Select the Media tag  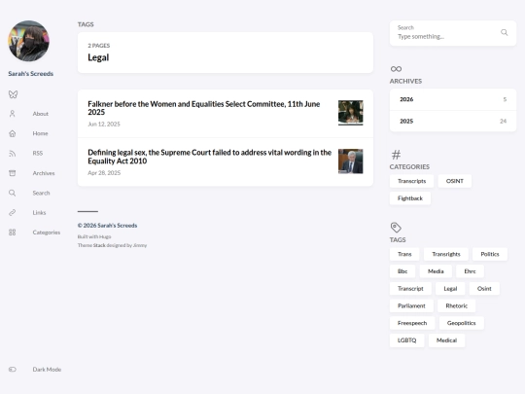[x=436, y=271]
